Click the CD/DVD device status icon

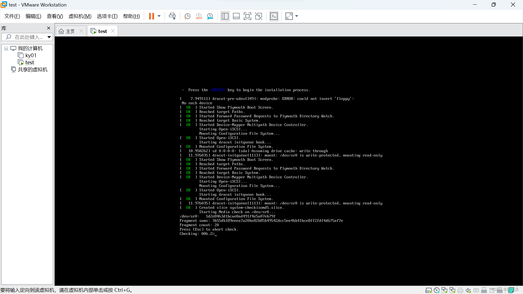tap(437, 290)
